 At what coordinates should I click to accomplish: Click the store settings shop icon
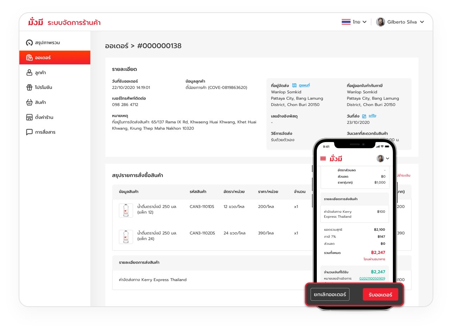(29, 117)
